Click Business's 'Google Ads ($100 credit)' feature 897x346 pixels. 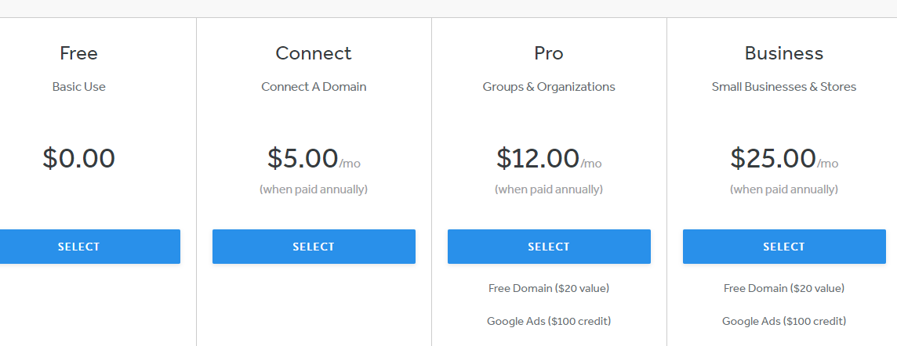[x=784, y=321]
